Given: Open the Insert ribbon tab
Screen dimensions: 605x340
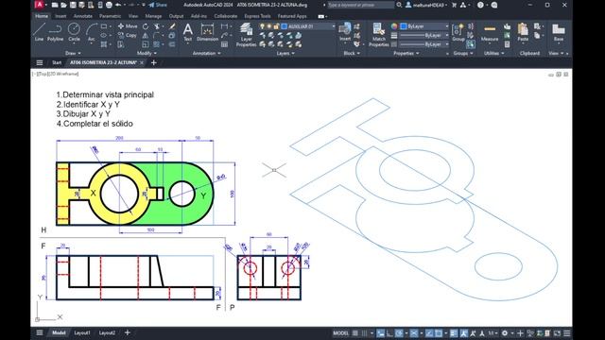Looking at the screenshot, I should [60, 16].
